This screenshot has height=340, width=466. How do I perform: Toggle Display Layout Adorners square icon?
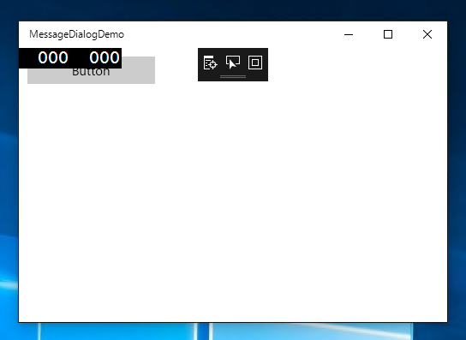click(x=255, y=63)
